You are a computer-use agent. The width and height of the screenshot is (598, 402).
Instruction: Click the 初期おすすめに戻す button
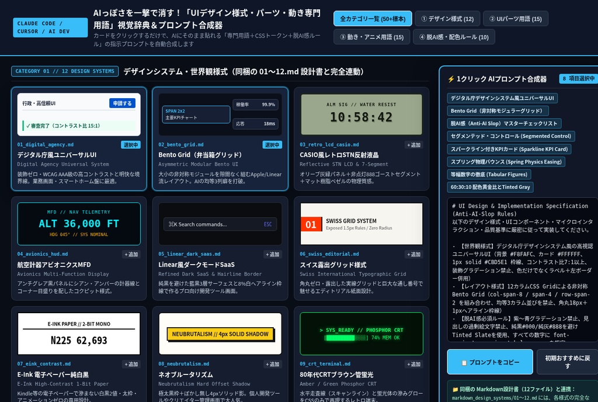pyautogui.click(x=567, y=362)
